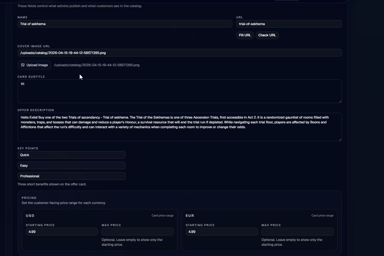Select the Professional key point field
Screen dimensions: 384x256
pyautogui.click(x=72, y=176)
